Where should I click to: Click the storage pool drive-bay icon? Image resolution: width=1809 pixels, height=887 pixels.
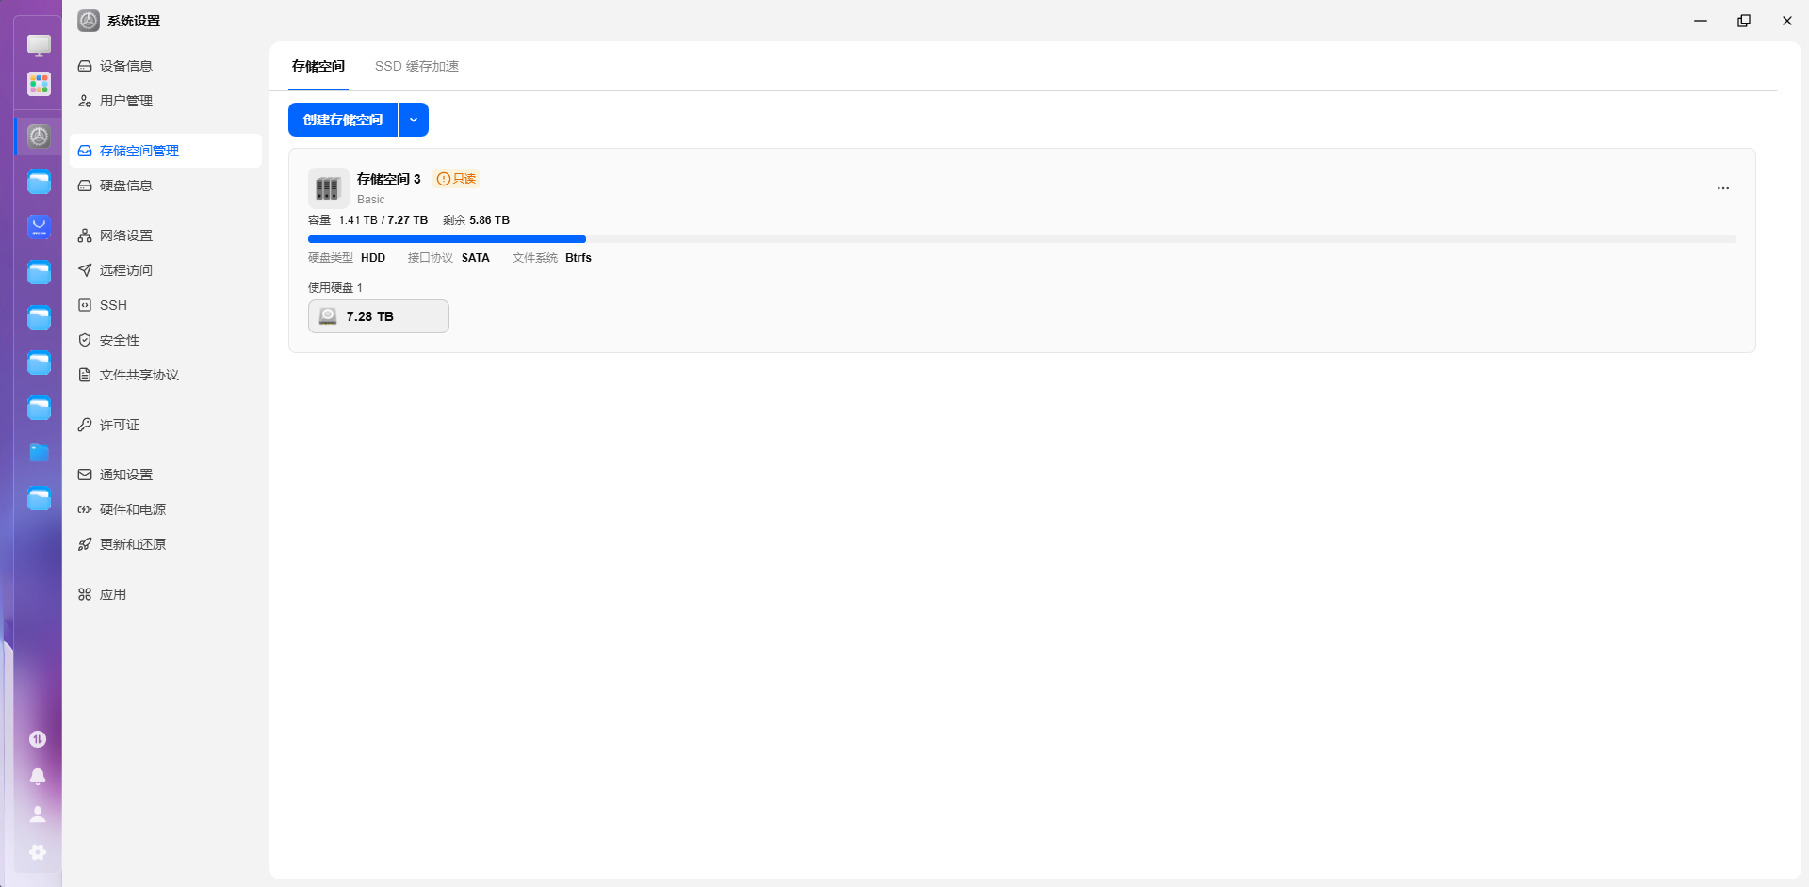click(328, 188)
